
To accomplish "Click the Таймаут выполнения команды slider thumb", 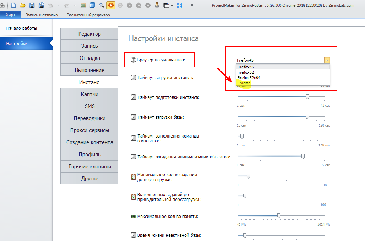I will click(242, 136).
